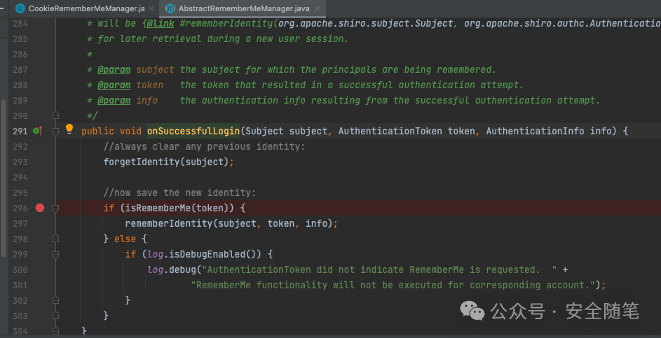This screenshot has height=338, width=661.
Task: Collapse the onSuccessfulLogin method at line 291
Action: pos(55,131)
